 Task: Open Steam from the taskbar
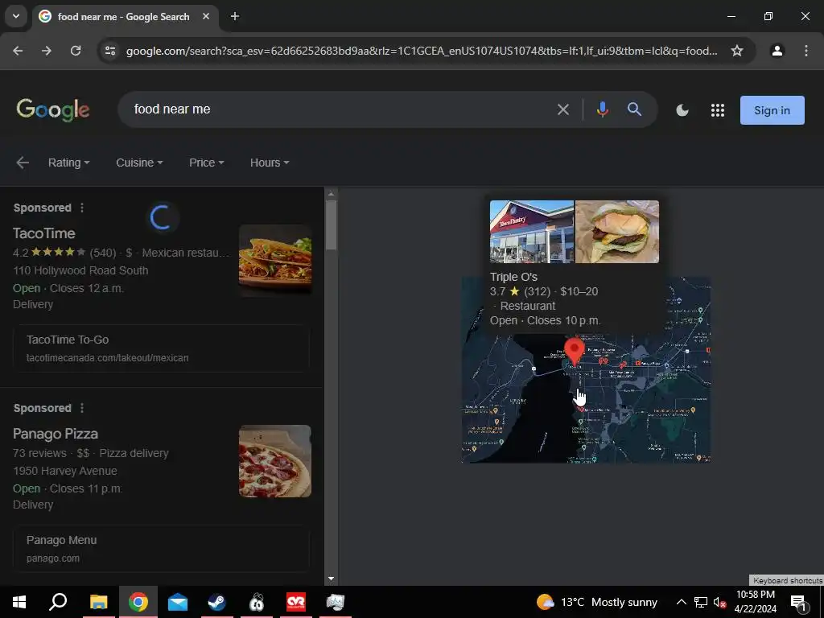click(x=216, y=602)
